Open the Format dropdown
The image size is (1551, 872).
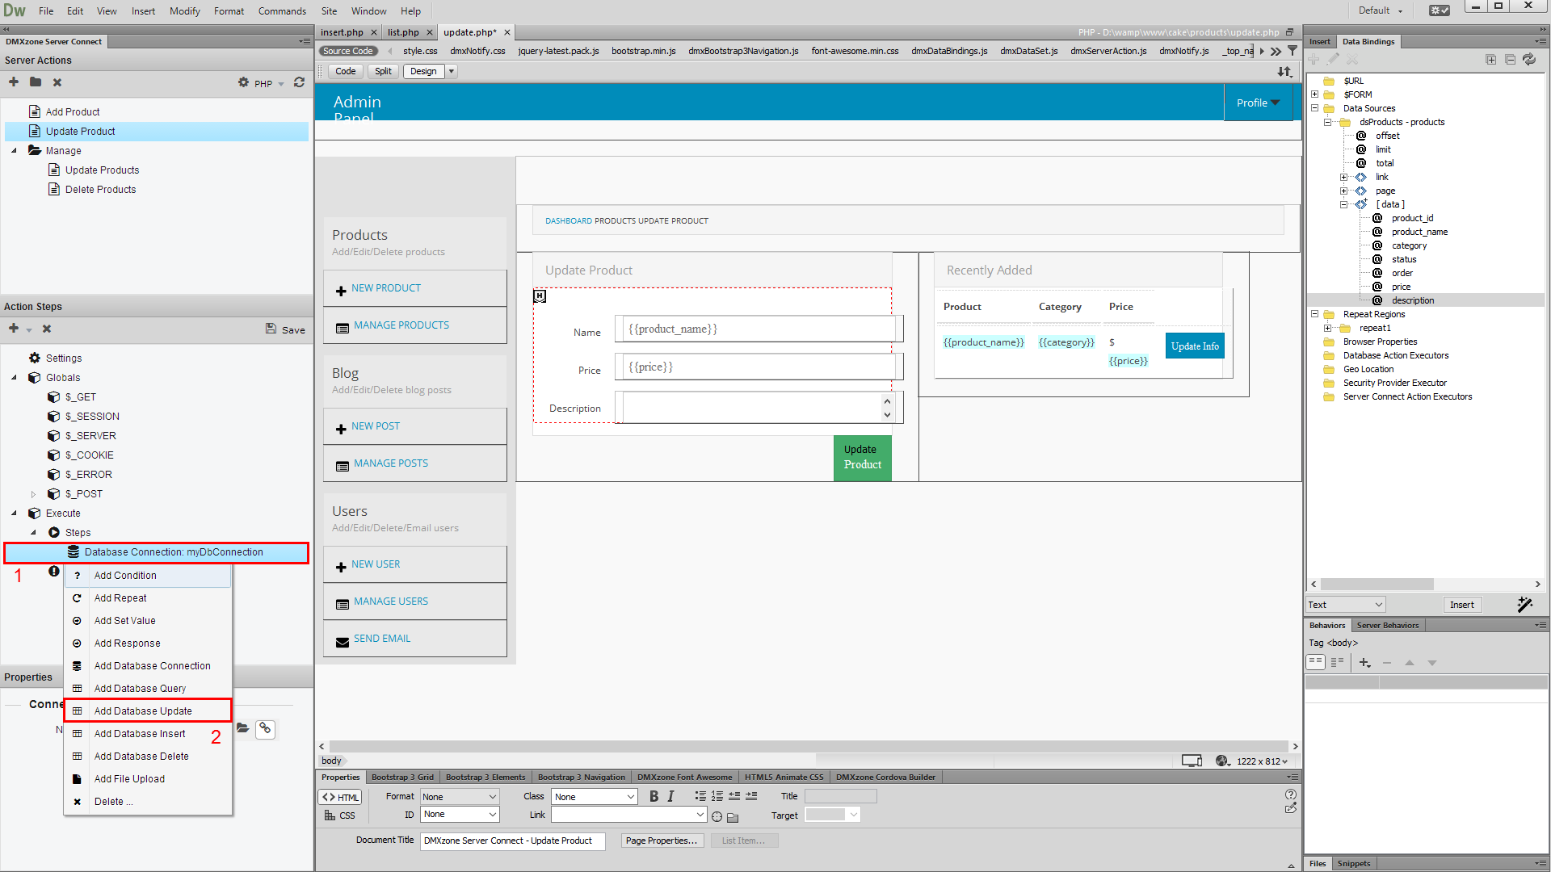click(x=459, y=797)
